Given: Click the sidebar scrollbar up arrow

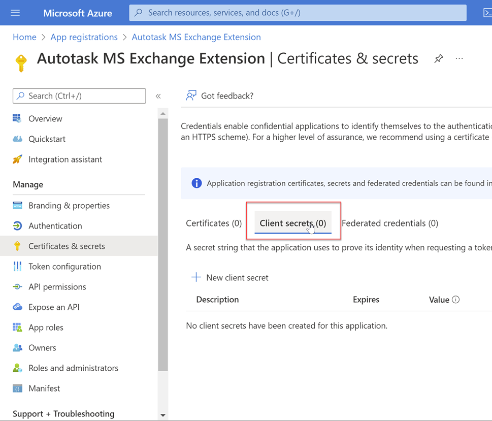Looking at the screenshot, I should point(163,113).
